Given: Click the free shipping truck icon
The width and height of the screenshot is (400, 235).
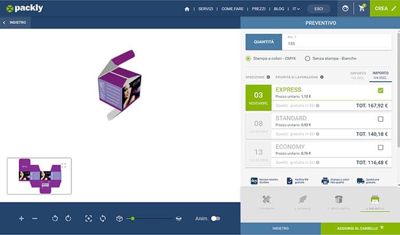Looking at the screenshot, I should (361, 181).
